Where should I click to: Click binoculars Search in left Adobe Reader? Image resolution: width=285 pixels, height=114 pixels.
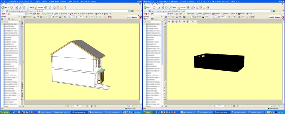click(x=43, y=17)
